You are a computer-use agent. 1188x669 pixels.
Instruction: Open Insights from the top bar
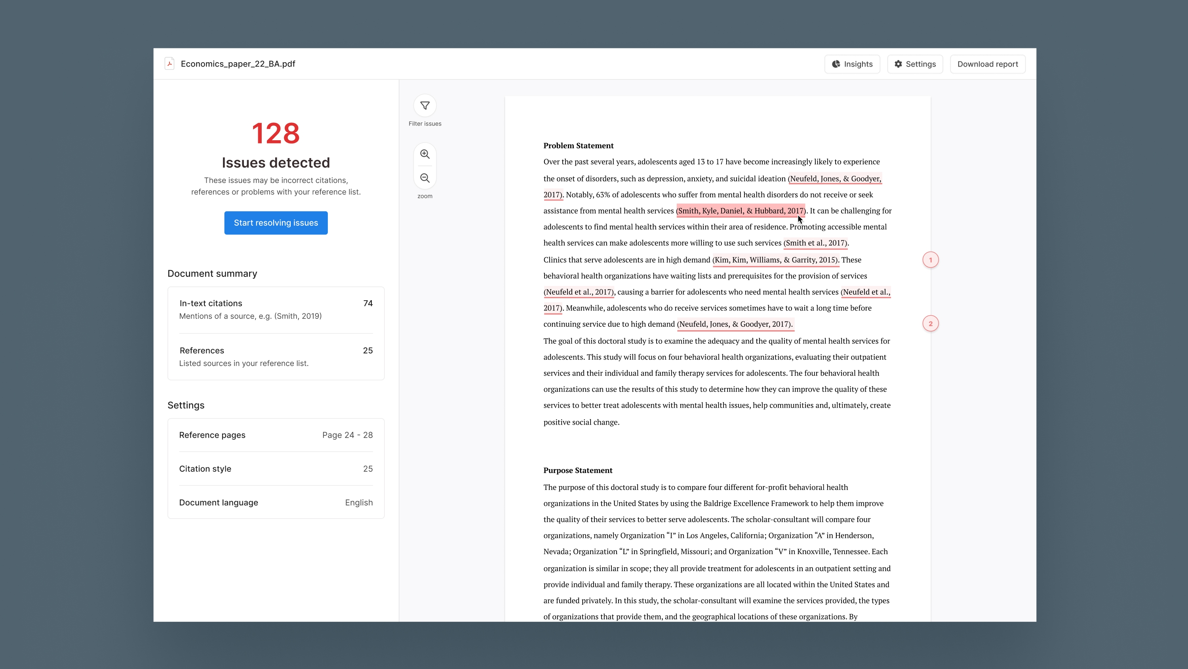(x=852, y=64)
